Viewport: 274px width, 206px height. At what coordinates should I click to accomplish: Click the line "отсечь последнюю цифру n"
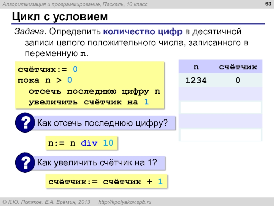click(94, 92)
